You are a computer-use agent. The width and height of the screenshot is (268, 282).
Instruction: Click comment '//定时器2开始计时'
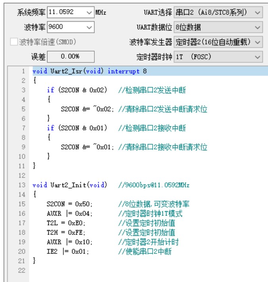tap(148, 242)
